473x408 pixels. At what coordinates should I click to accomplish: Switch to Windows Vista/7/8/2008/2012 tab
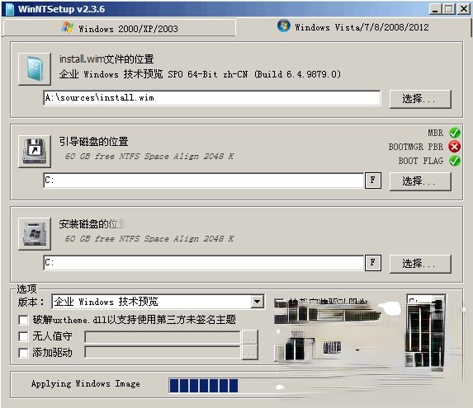(x=353, y=27)
